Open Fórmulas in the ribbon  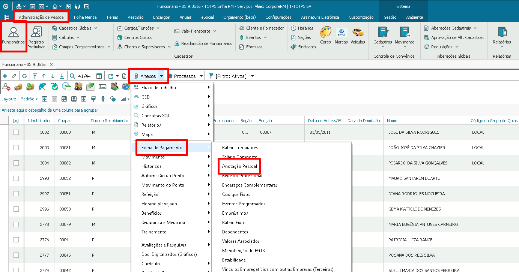(251, 47)
